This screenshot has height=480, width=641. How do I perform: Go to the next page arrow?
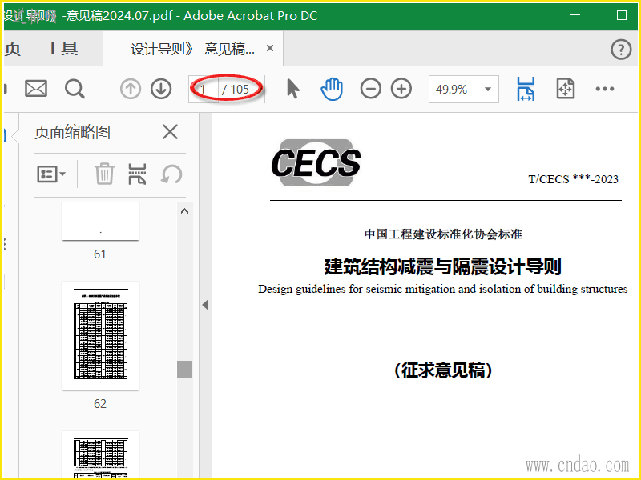click(x=161, y=89)
